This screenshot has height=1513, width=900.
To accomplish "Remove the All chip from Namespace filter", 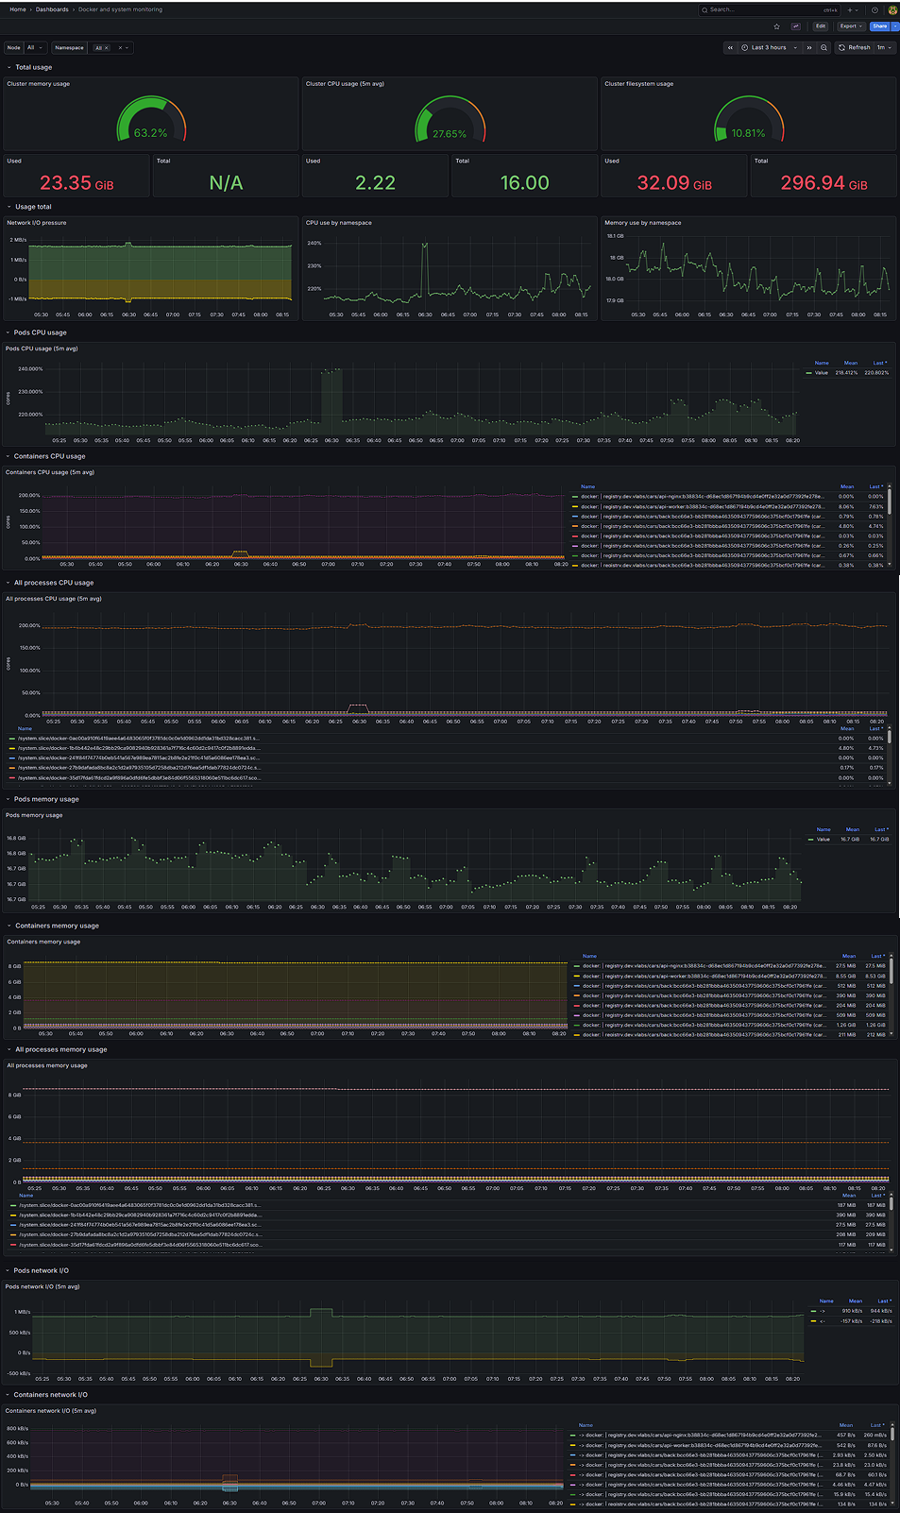I will [107, 47].
